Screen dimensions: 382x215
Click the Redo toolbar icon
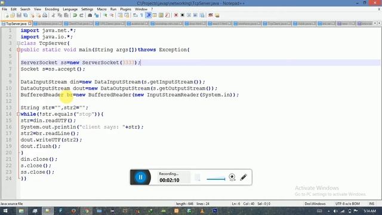pyautogui.click(x=81, y=16)
